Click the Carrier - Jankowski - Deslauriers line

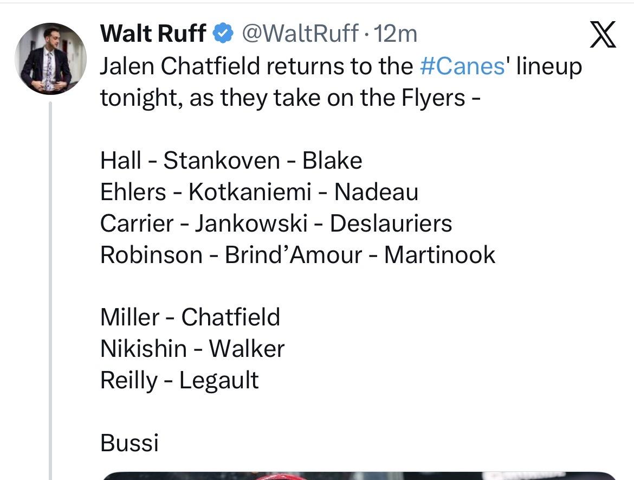coord(276,223)
